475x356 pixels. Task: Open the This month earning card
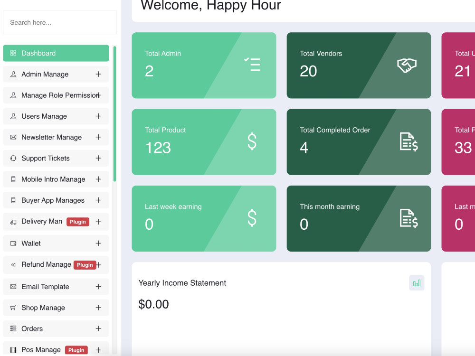[359, 218]
